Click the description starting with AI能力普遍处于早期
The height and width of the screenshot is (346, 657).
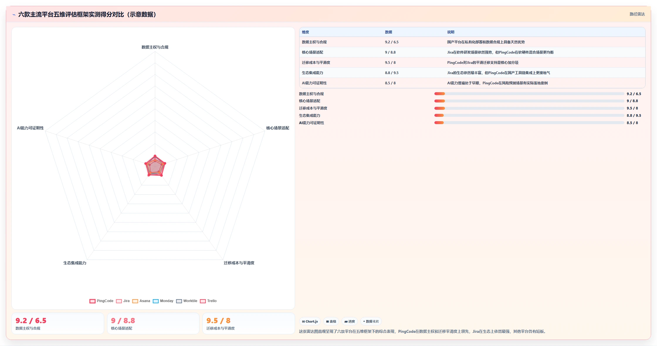(x=497, y=83)
